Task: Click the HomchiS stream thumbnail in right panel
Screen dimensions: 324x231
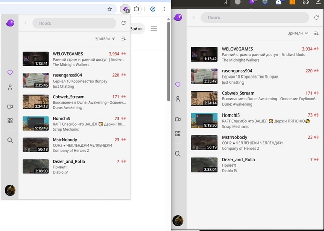Action: (x=204, y=120)
